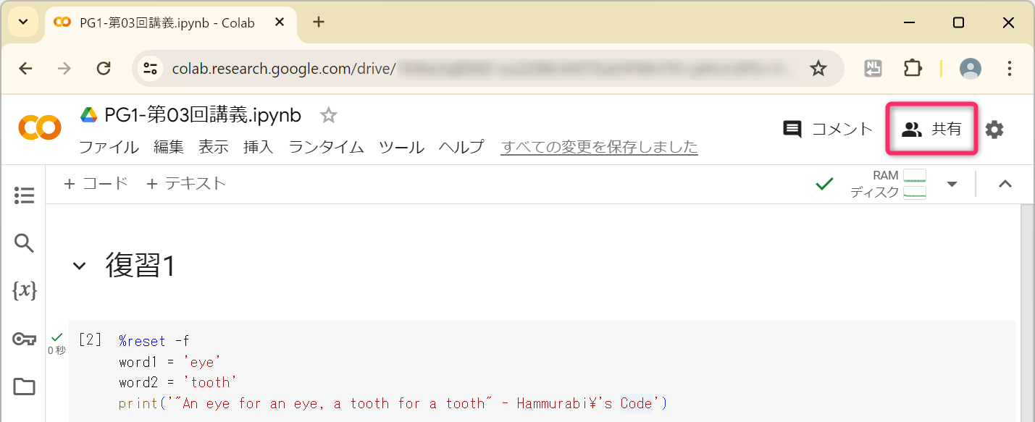Open the RAM and disk connection dropdown
1035x422 pixels.
952,185
